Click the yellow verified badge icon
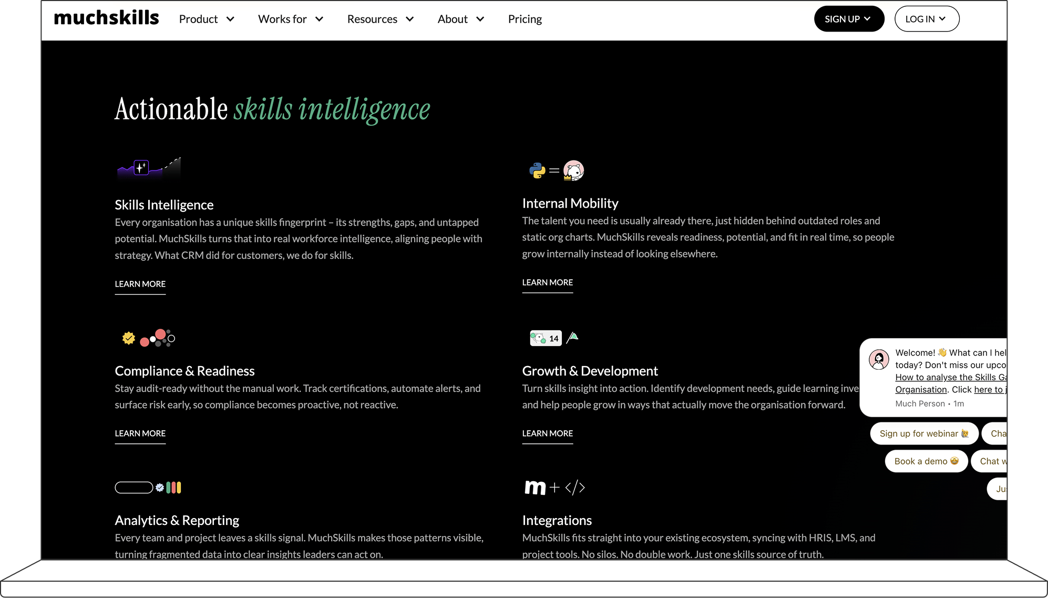1048x598 pixels. (x=129, y=338)
